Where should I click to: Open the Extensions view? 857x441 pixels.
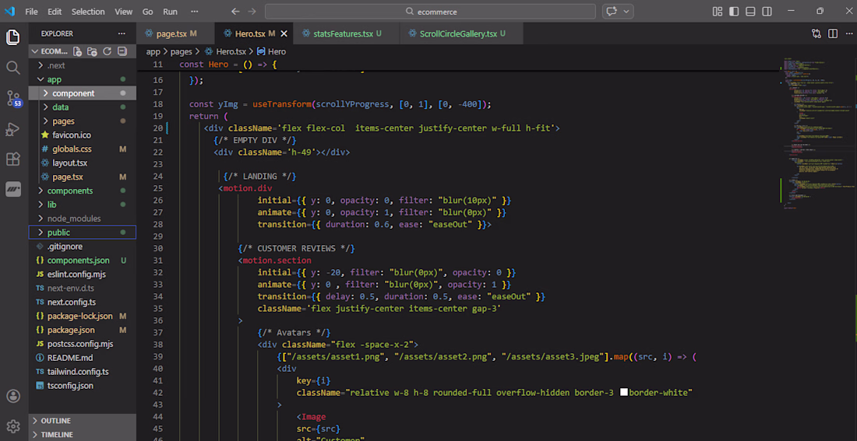tap(13, 159)
